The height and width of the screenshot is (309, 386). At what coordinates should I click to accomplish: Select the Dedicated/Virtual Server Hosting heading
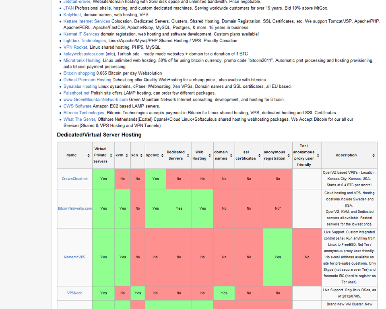pyautogui.click(x=99, y=135)
